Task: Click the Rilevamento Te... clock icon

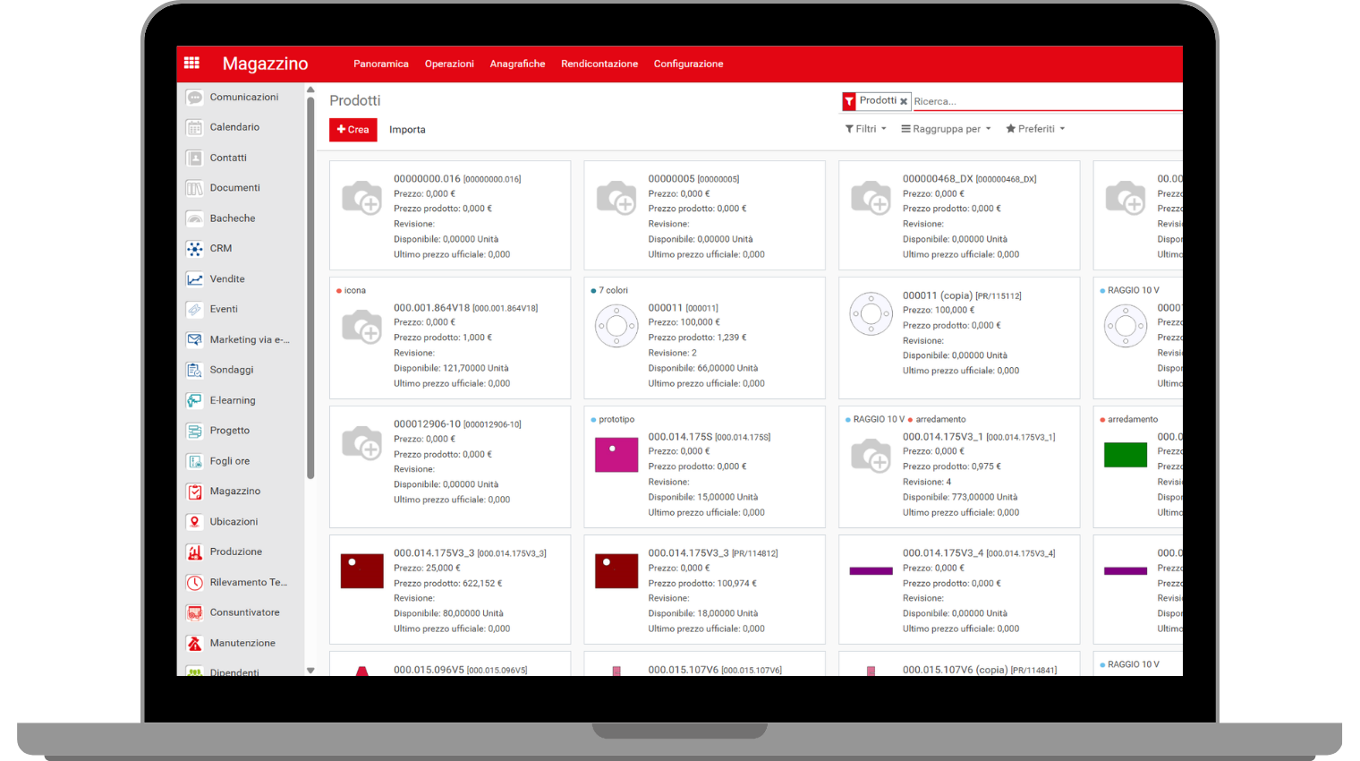Action: 194,583
